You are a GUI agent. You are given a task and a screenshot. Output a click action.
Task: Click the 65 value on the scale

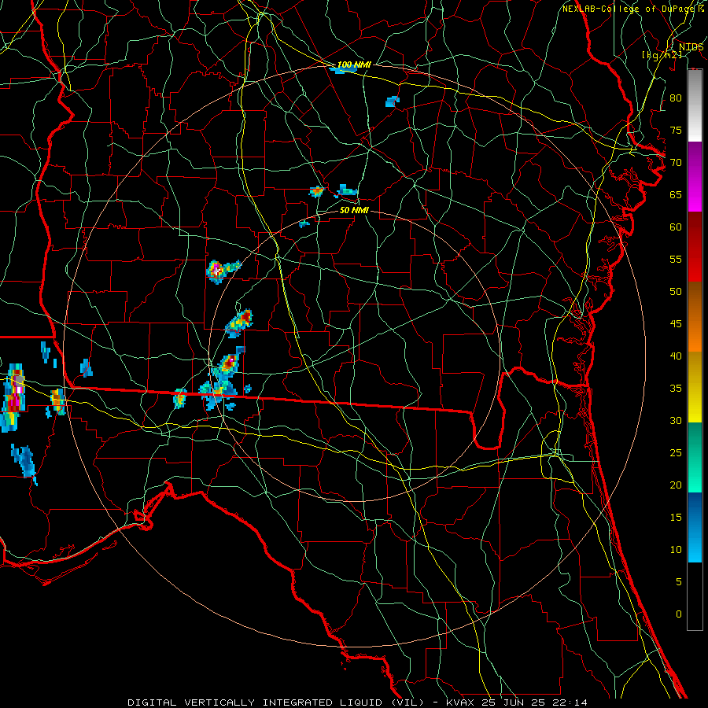(676, 194)
